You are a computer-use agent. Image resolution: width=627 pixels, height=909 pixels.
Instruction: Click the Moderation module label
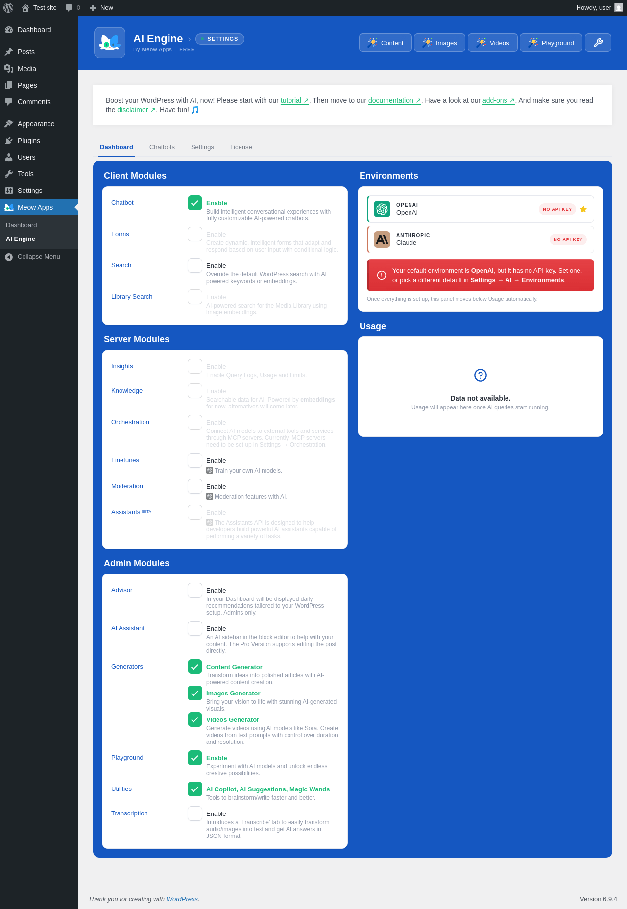point(127,486)
